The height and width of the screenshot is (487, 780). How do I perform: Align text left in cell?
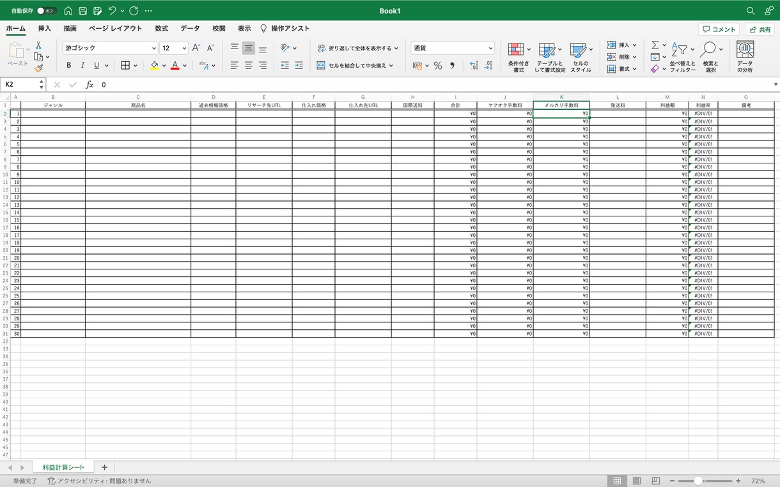click(235, 65)
